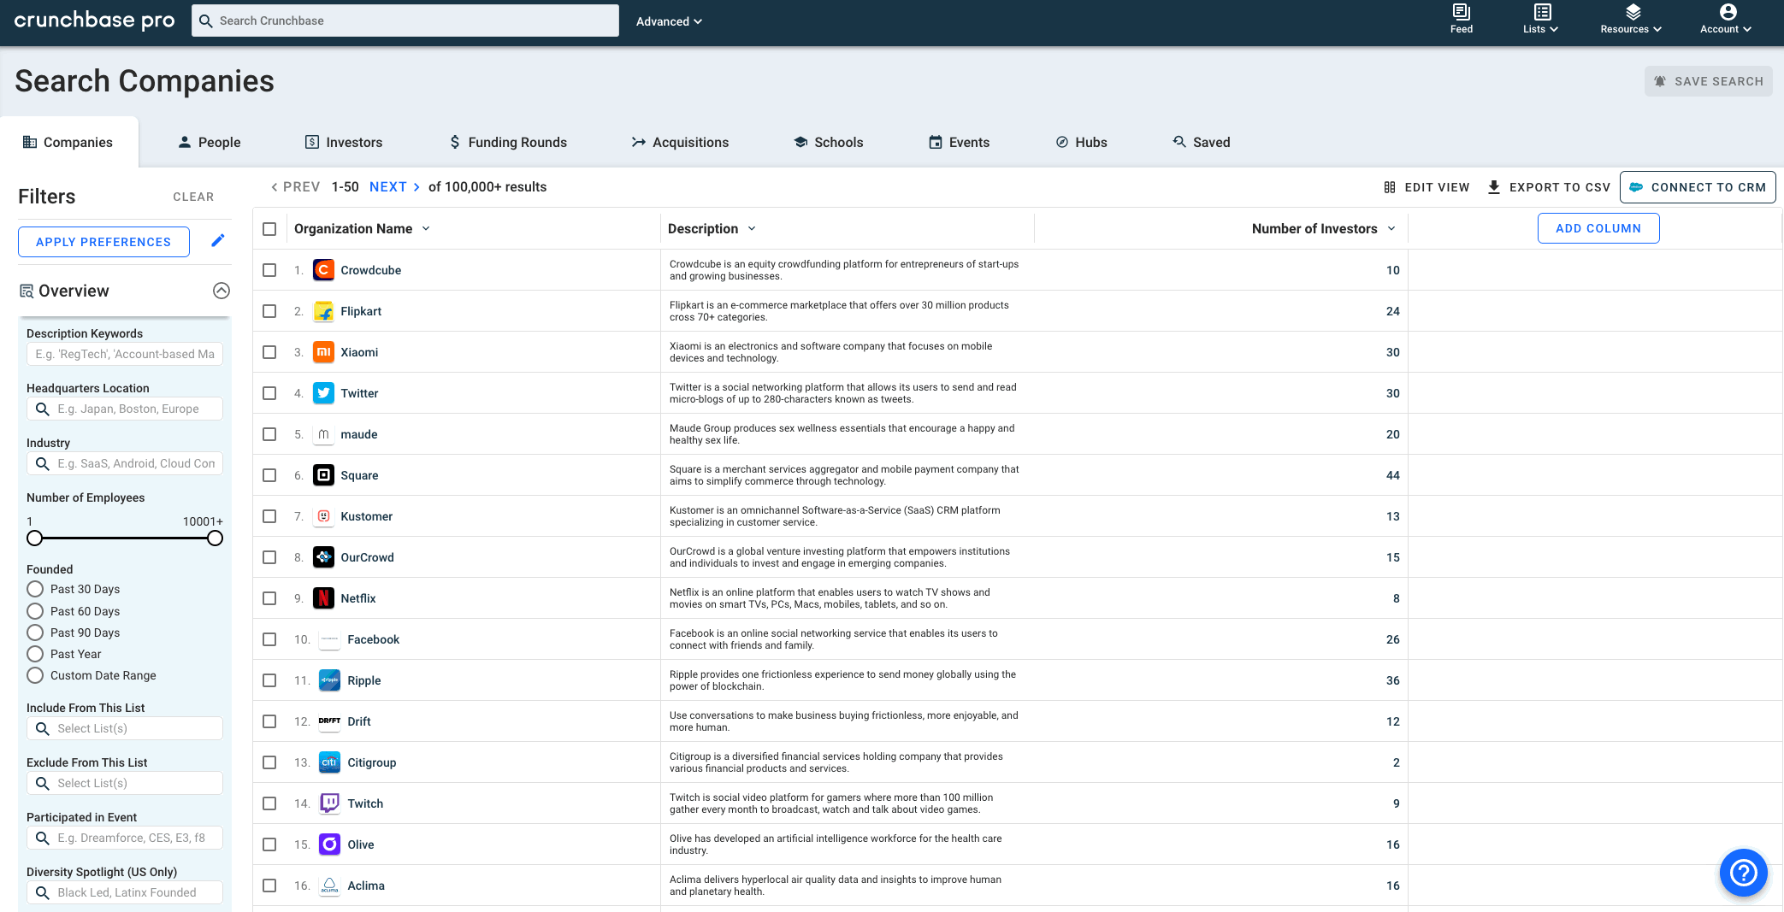Open the Account profile icon
Image resolution: width=1784 pixels, height=912 pixels.
click(1728, 12)
